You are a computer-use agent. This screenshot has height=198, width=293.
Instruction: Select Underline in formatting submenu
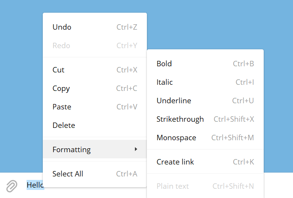tap(174, 101)
